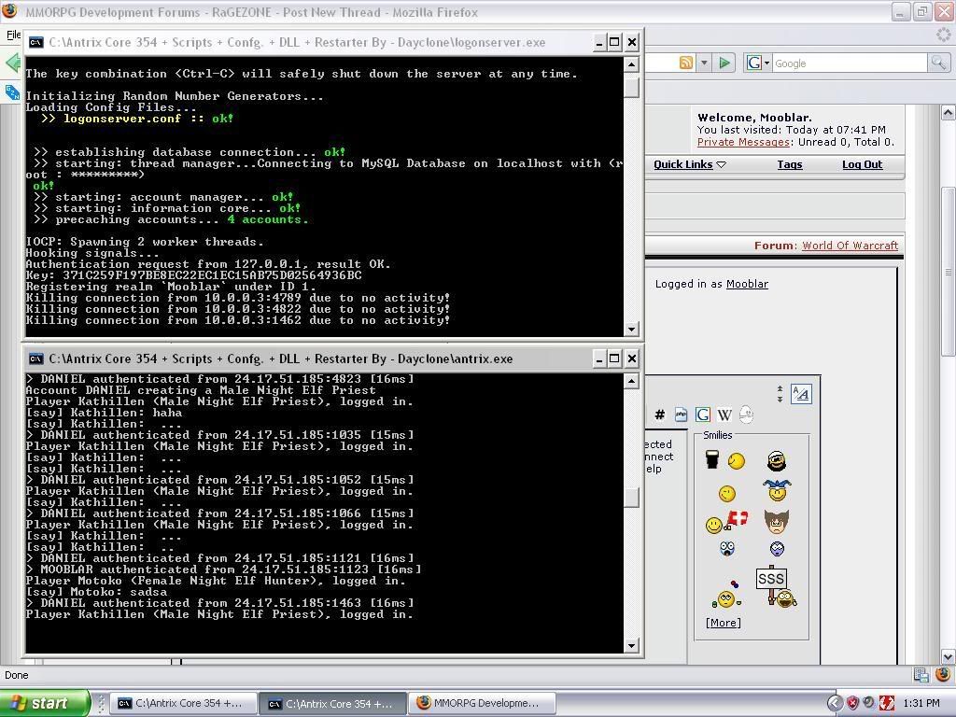
Task: Click the search magnifier icon
Action: pyautogui.click(x=937, y=63)
